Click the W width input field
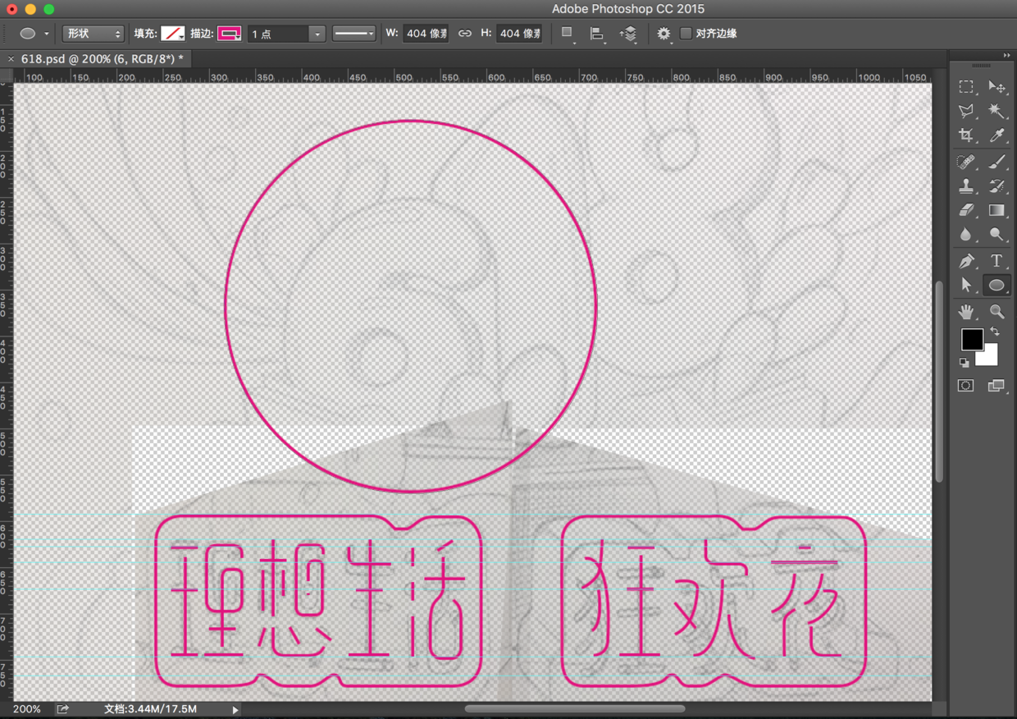This screenshot has width=1017, height=719. [426, 34]
